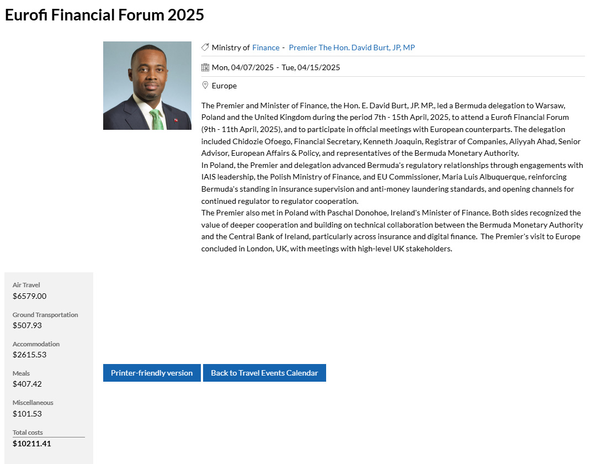Click the location pin icon beside Europe
Screen dimensions: 591x464
205,86
